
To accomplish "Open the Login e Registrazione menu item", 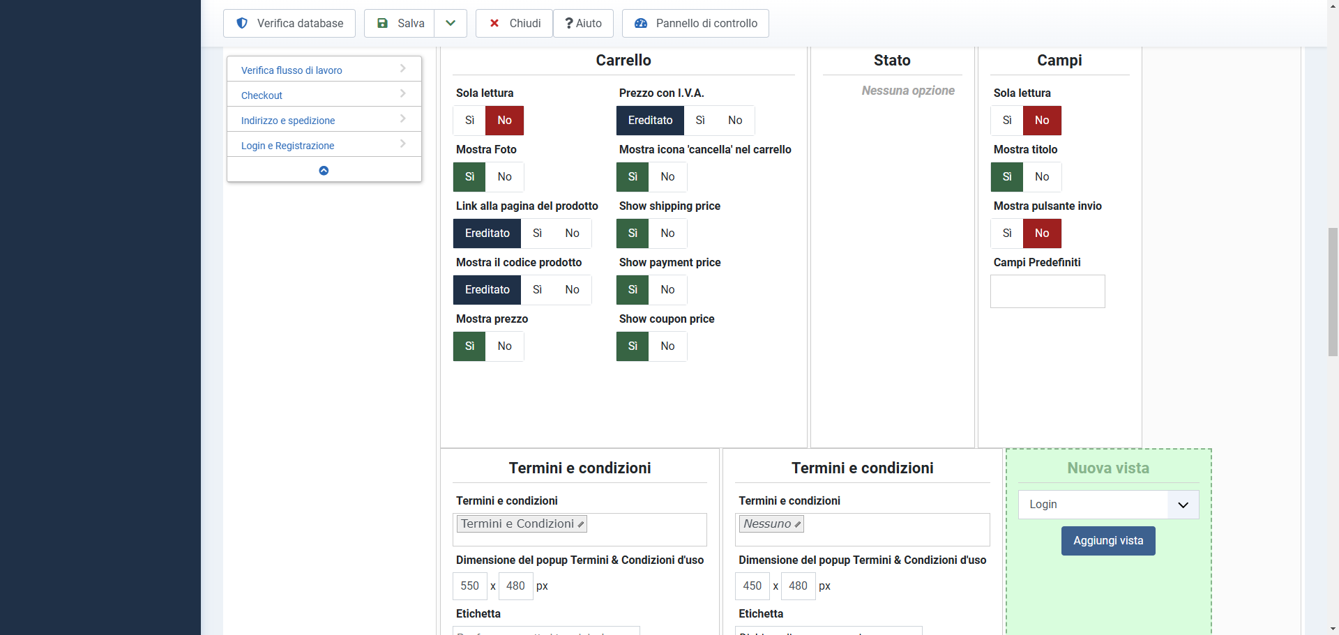I will pos(287,146).
